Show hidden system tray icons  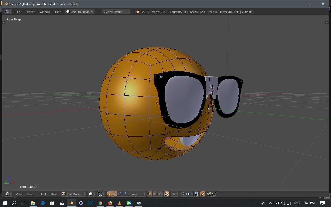tap(270, 203)
